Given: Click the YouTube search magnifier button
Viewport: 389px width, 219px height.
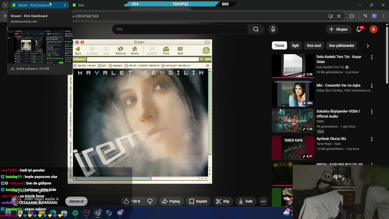Looking at the screenshot, I should (x=256, y=29).
